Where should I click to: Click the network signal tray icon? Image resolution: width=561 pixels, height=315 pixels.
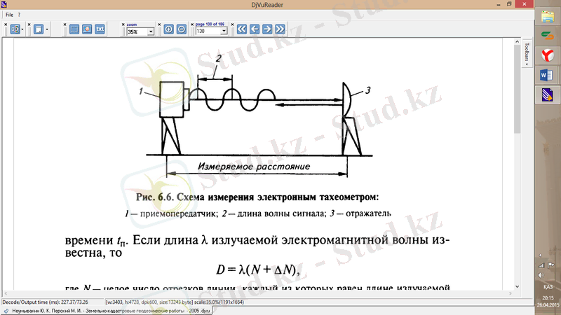pyautogui.click(x=541, y=265)
